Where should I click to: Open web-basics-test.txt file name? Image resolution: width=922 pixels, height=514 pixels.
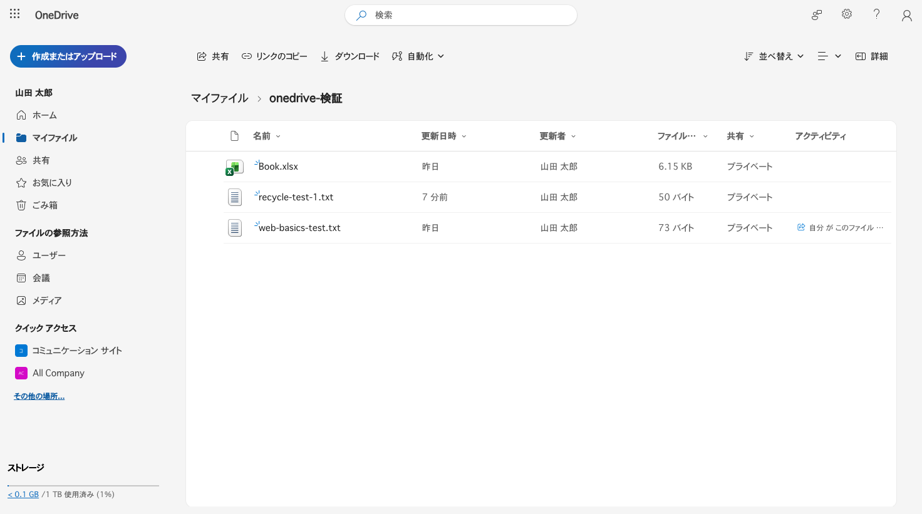(x=299, y=228)
